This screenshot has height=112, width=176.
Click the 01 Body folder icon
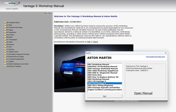5,25
